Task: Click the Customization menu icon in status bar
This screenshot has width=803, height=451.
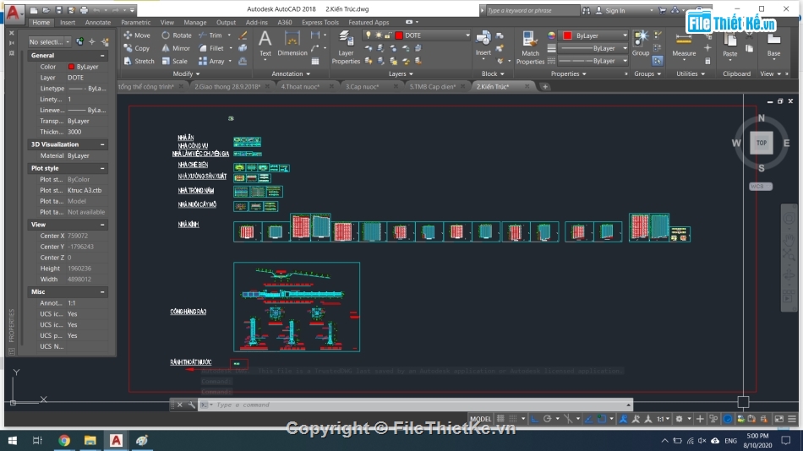Action: (x=792, y=419)
